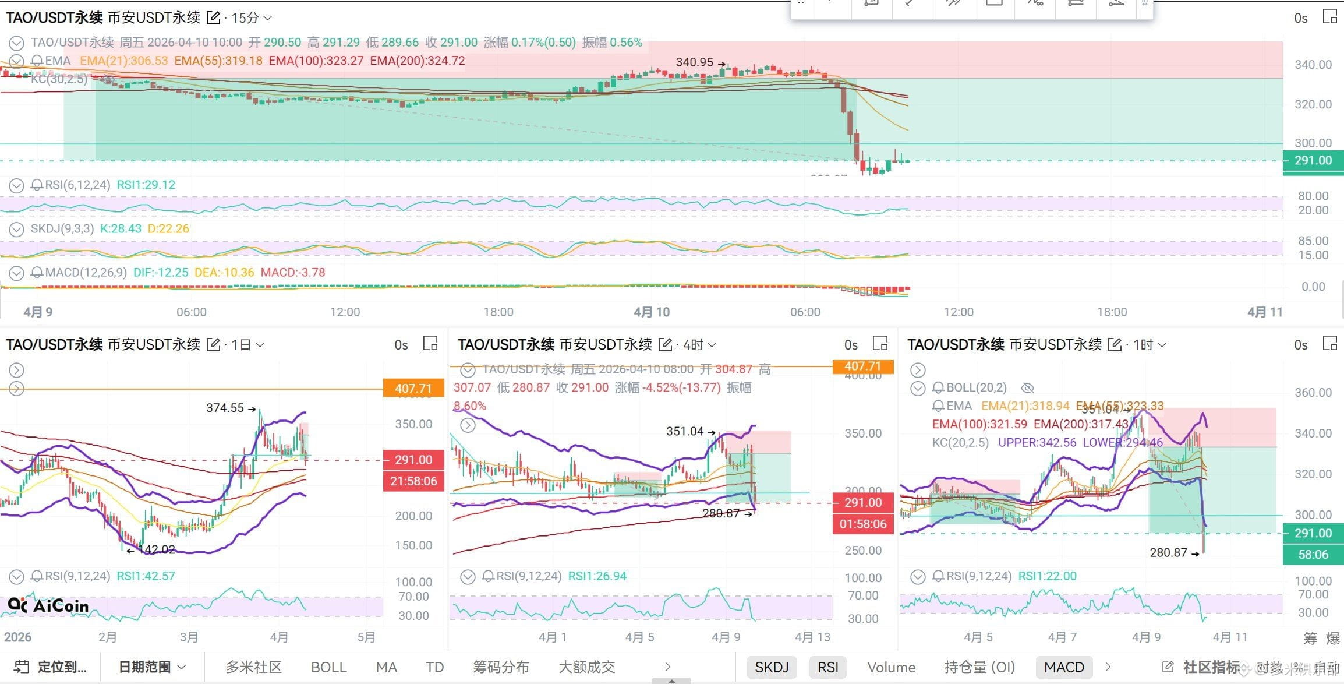The image size is (1344, 684).
Task: Click 社区指标 button
Action: (1211, 667)
